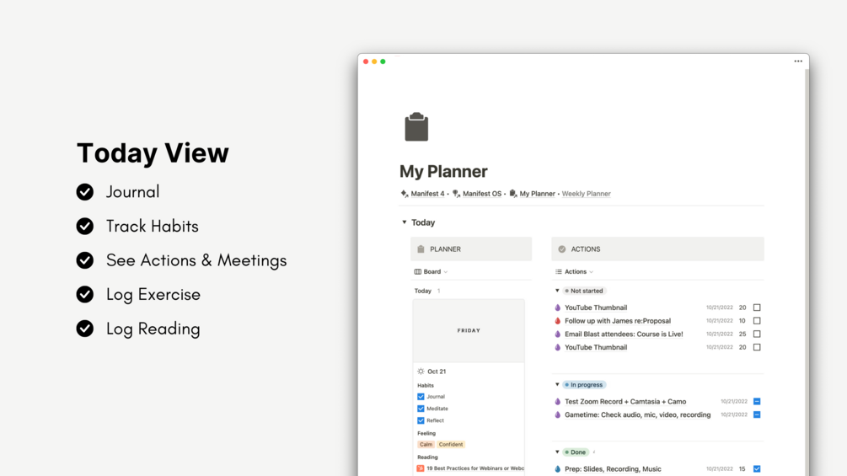Click the drop icon beside Test Zoom Record

pyautogui.click(x=557, y=402)
